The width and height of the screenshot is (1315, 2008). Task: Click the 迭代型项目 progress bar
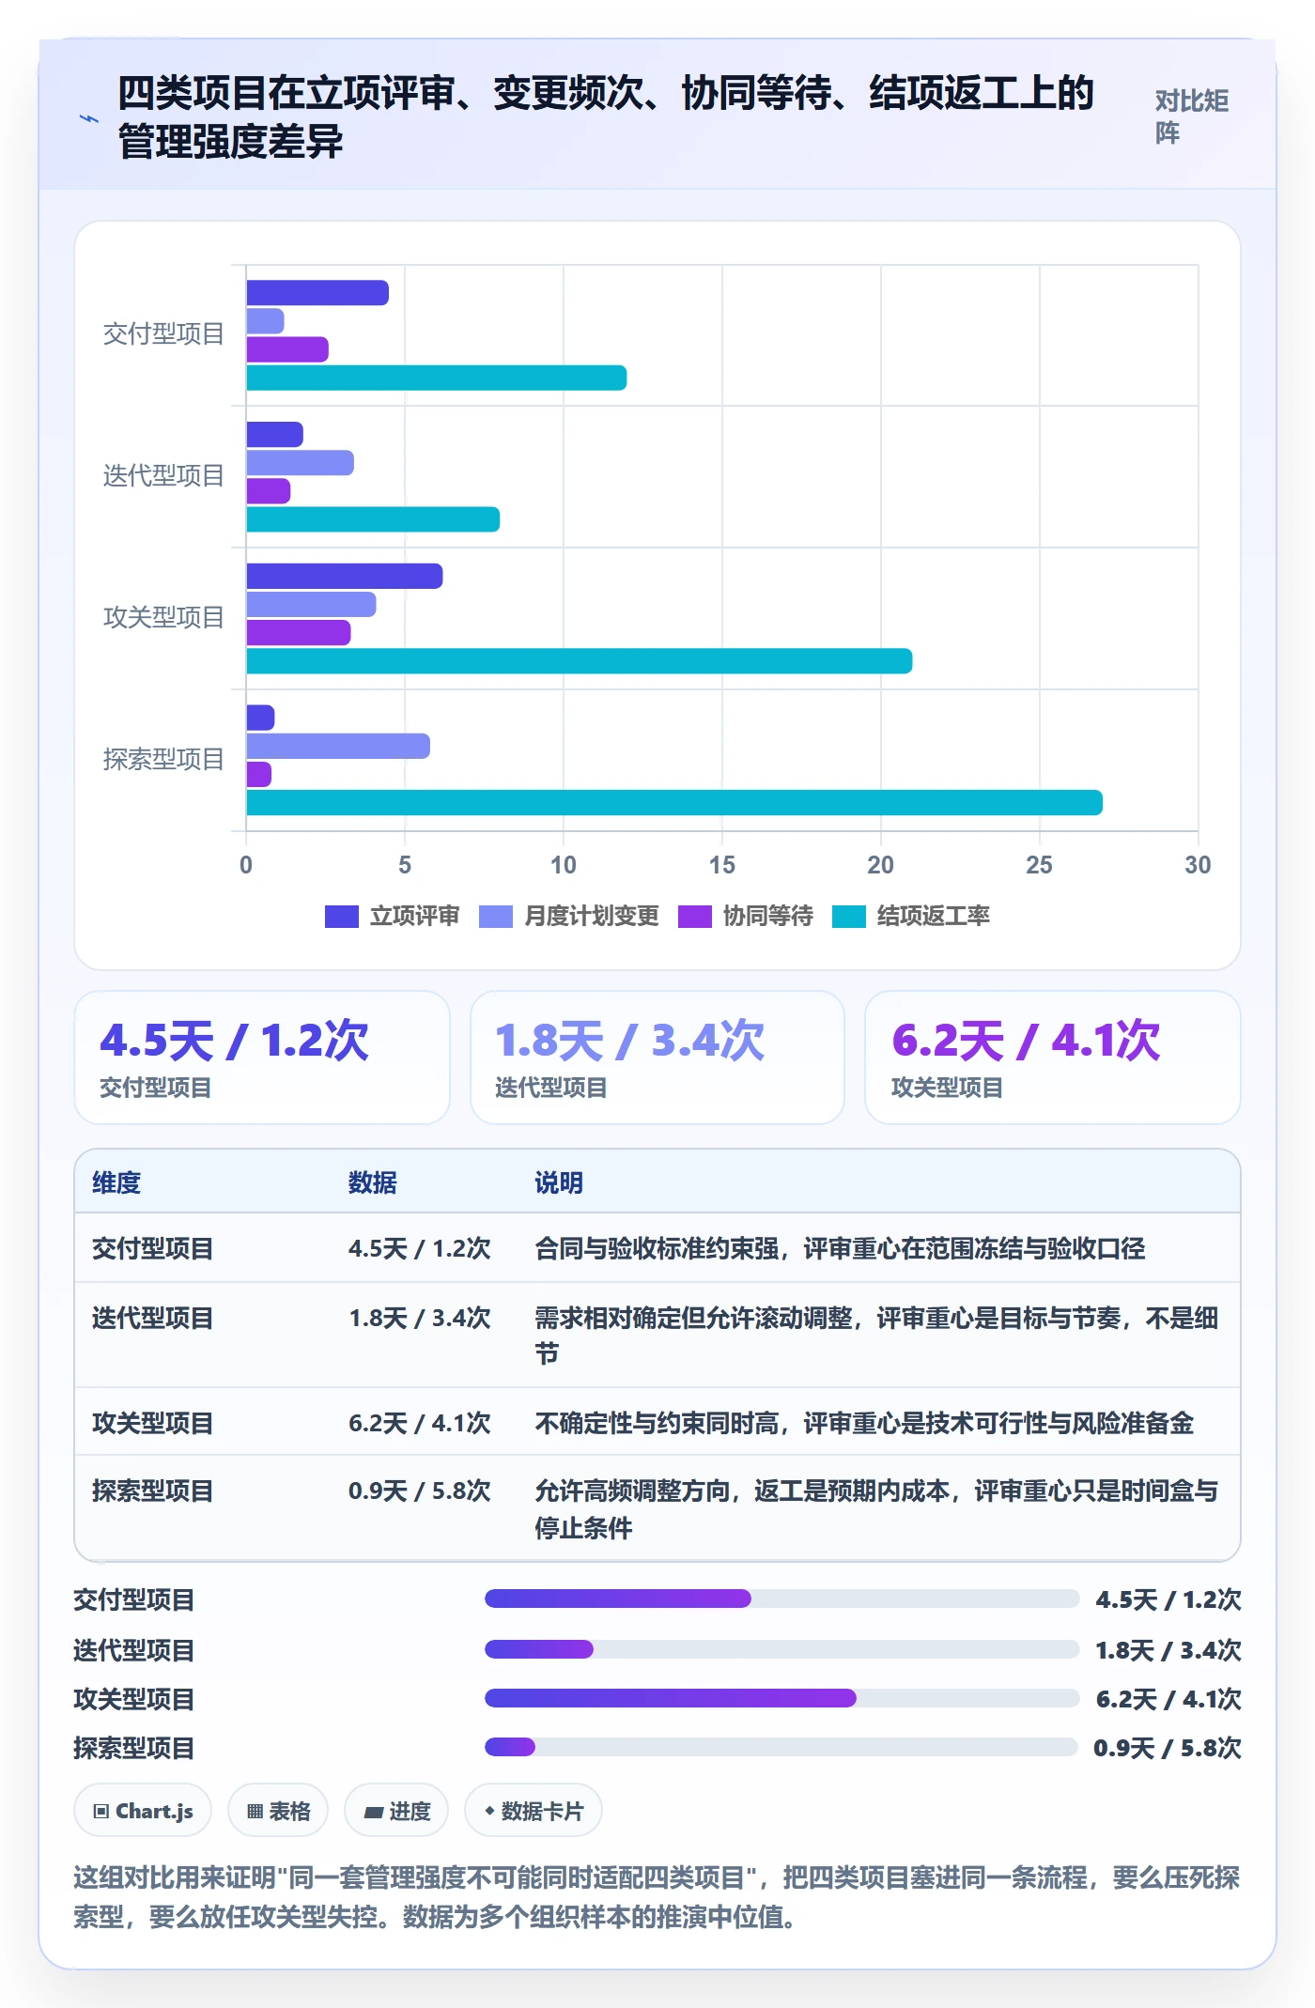[781, 1649]
